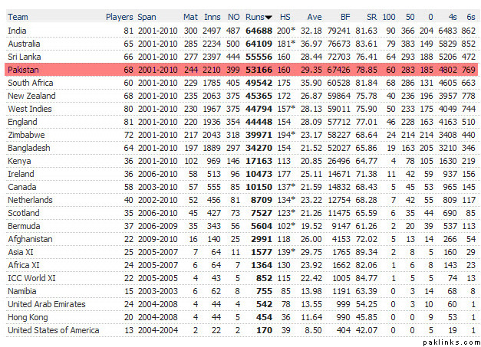The image size is (481, 347).
Task: Sort by HS column header
Action: 285,16
